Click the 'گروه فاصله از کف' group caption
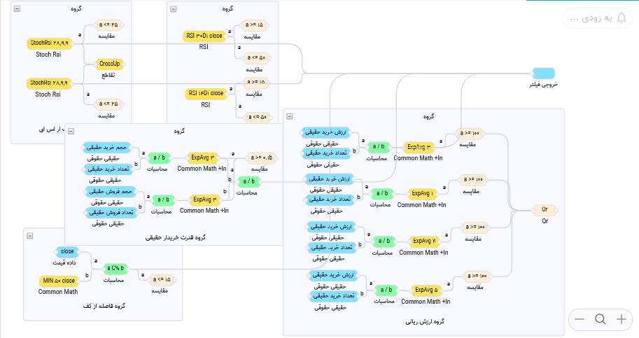 tap(104, 306)
